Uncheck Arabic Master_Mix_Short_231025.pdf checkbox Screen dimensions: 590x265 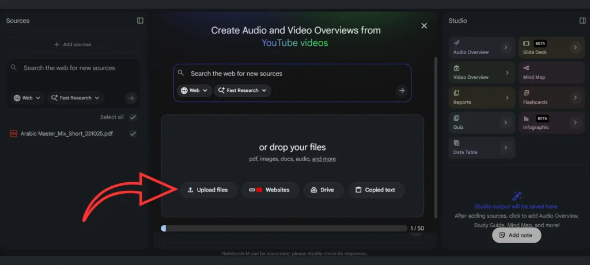coord(133,133)
